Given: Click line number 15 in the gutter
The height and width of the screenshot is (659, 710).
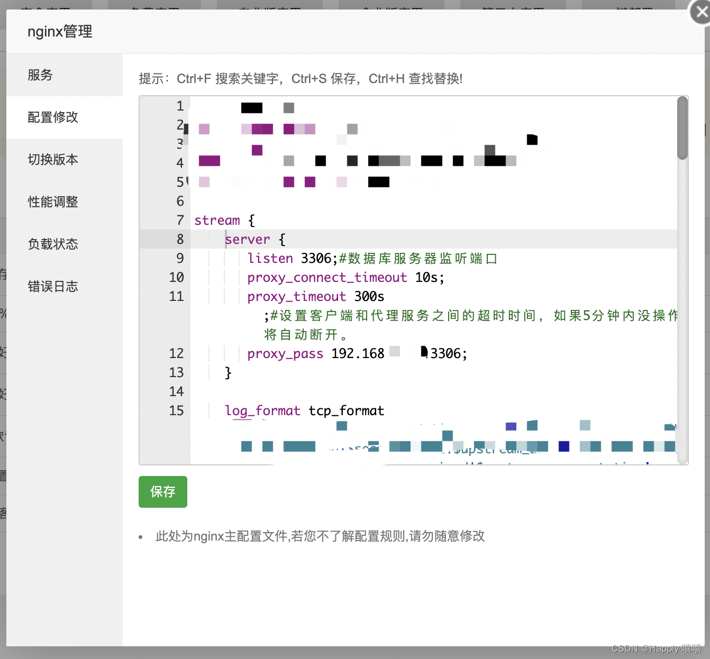Looking at the screenshot, I should click(x=176, y=410).
